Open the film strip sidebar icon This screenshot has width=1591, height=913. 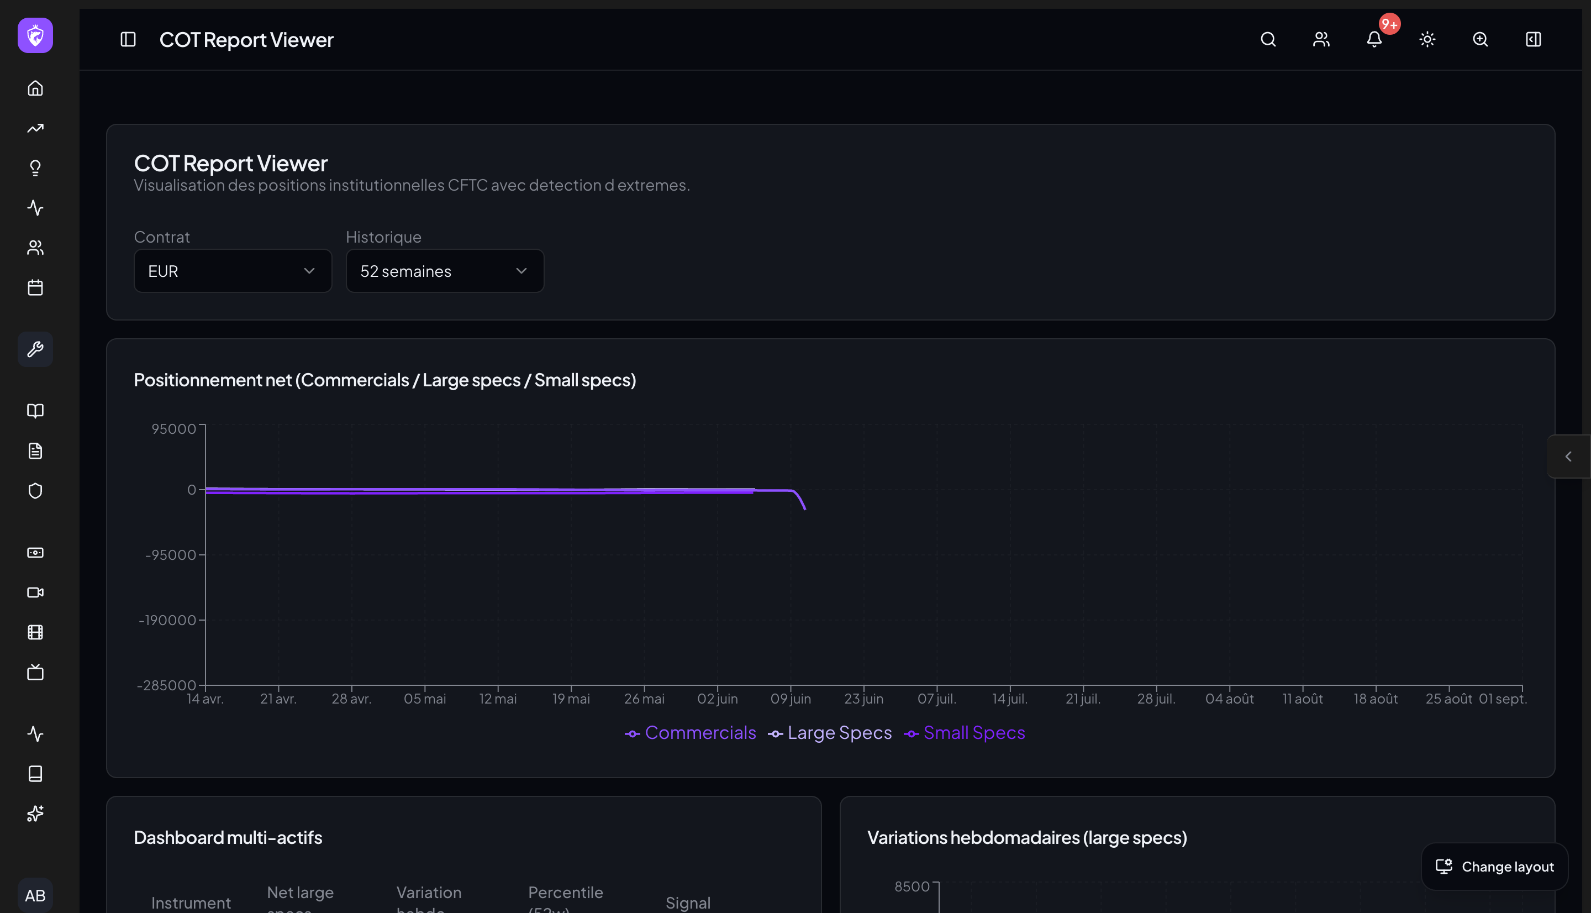35,632
